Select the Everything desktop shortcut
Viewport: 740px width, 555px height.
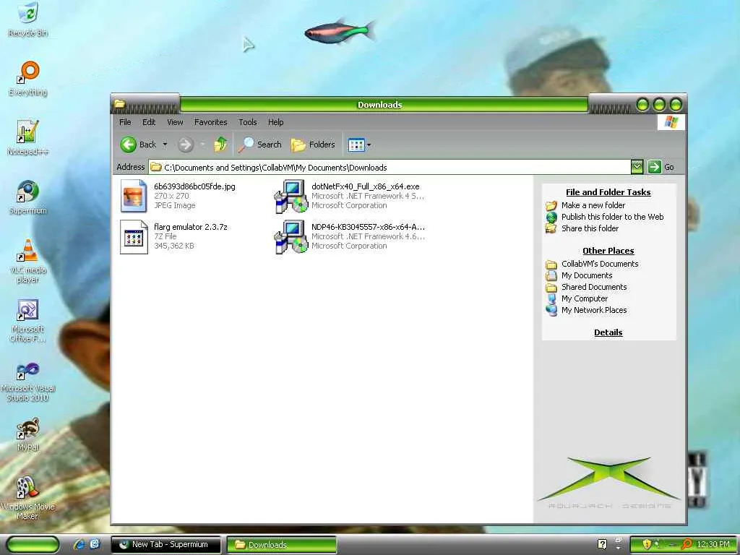click(x=28, y=78)
